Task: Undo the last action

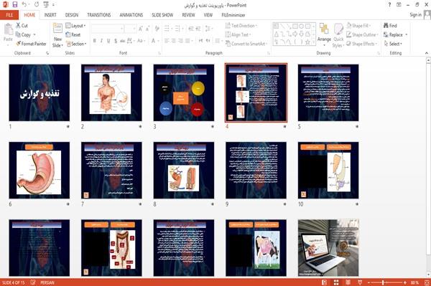Action: 24,5
